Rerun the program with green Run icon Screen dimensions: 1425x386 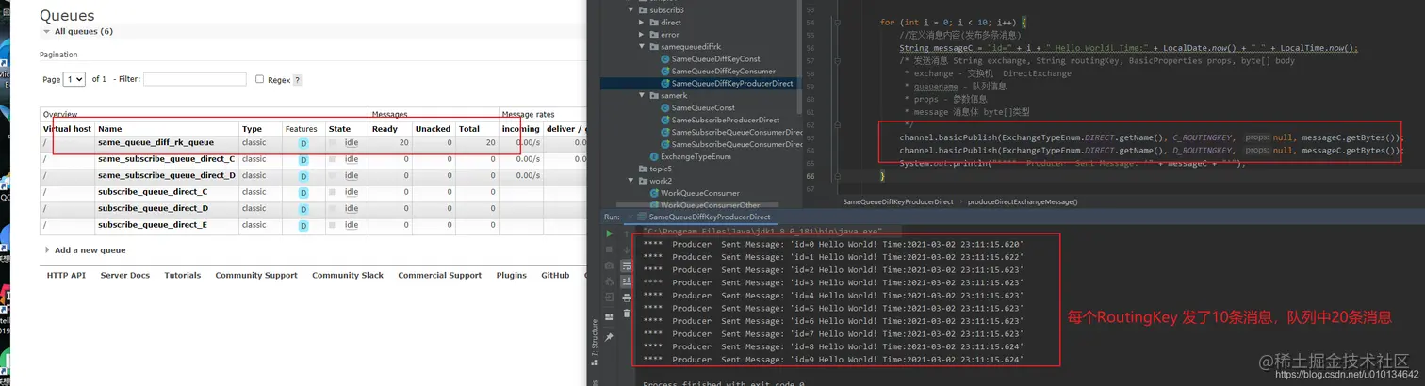(610, 234)
